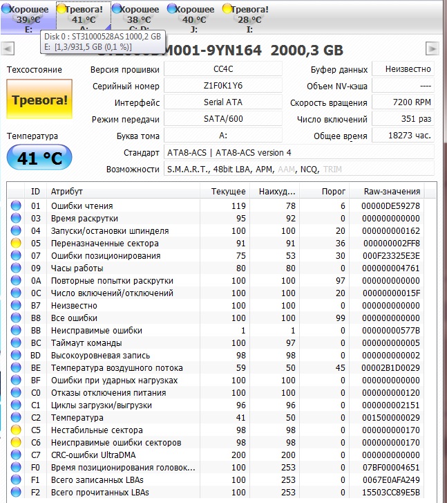Click the yellow Тревога! health status button

[39, 100]
